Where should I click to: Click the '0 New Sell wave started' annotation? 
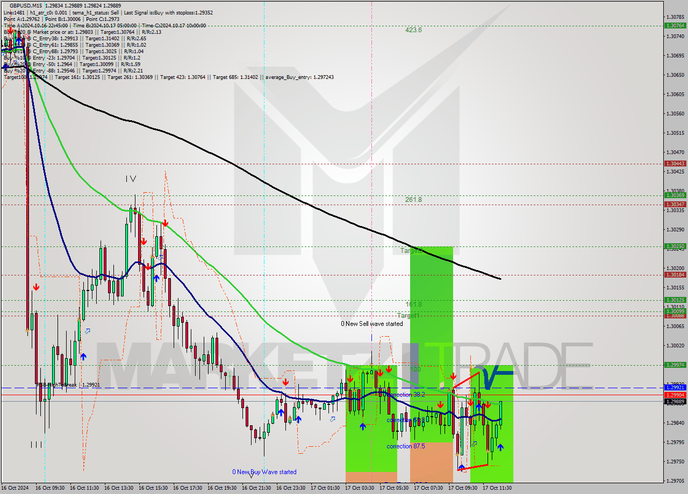pyautogui.click(x=372, y=324)
